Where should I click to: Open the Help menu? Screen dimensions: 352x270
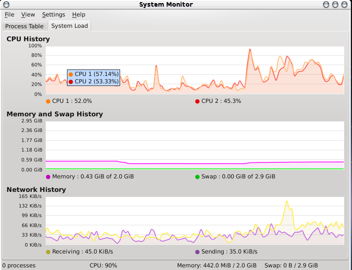click(x=79, y=15)
